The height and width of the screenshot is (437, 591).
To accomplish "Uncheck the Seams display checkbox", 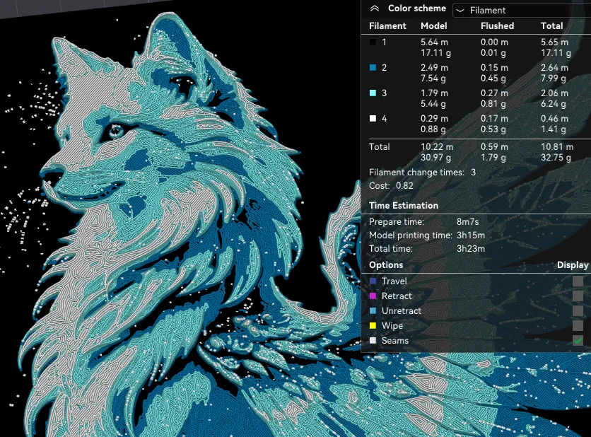I will pyautogui.click(x=578, y=340).
